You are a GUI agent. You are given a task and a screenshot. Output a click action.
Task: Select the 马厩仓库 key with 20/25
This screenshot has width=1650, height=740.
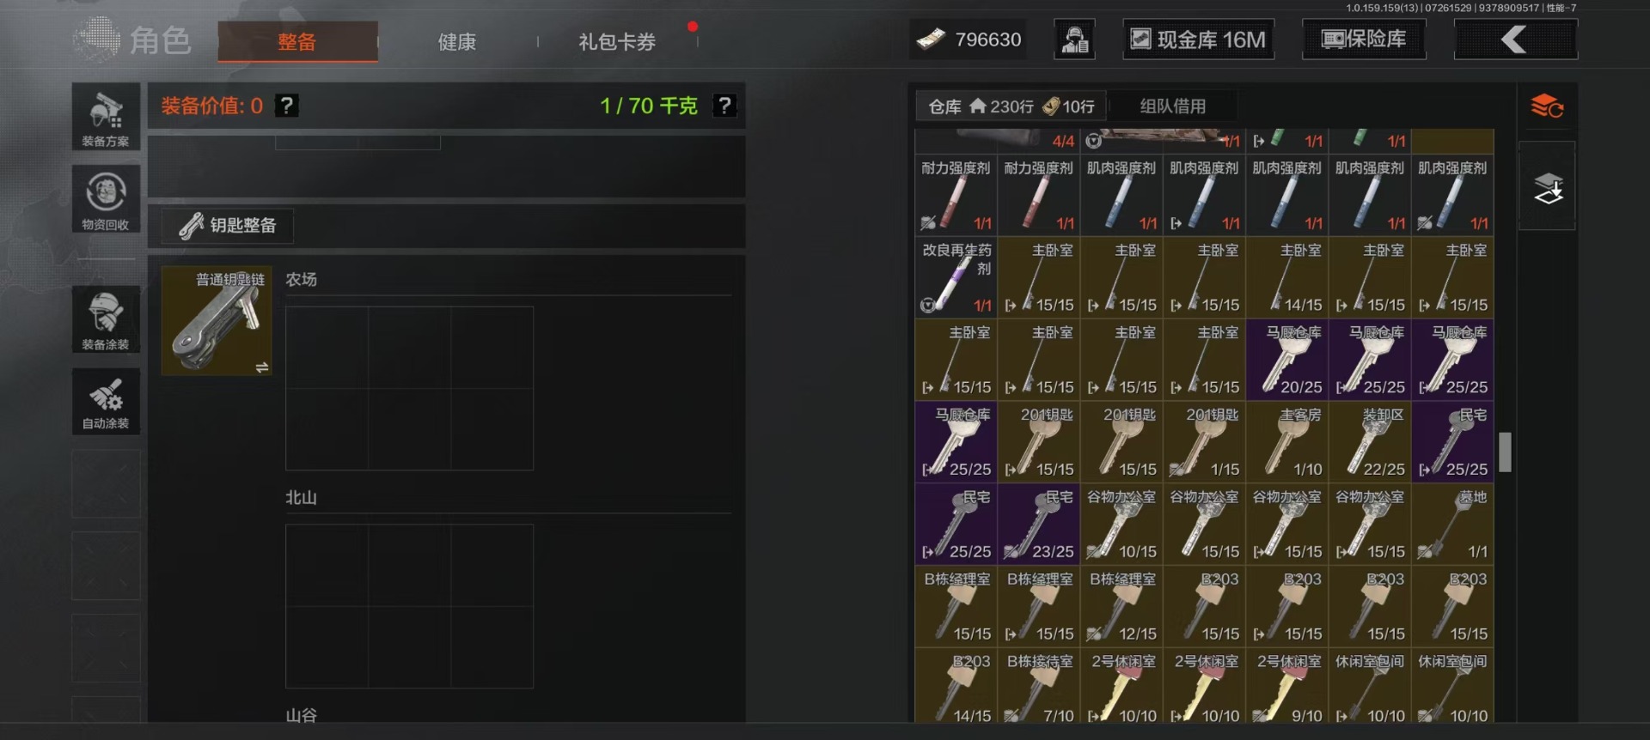(x=1287, y=361)
